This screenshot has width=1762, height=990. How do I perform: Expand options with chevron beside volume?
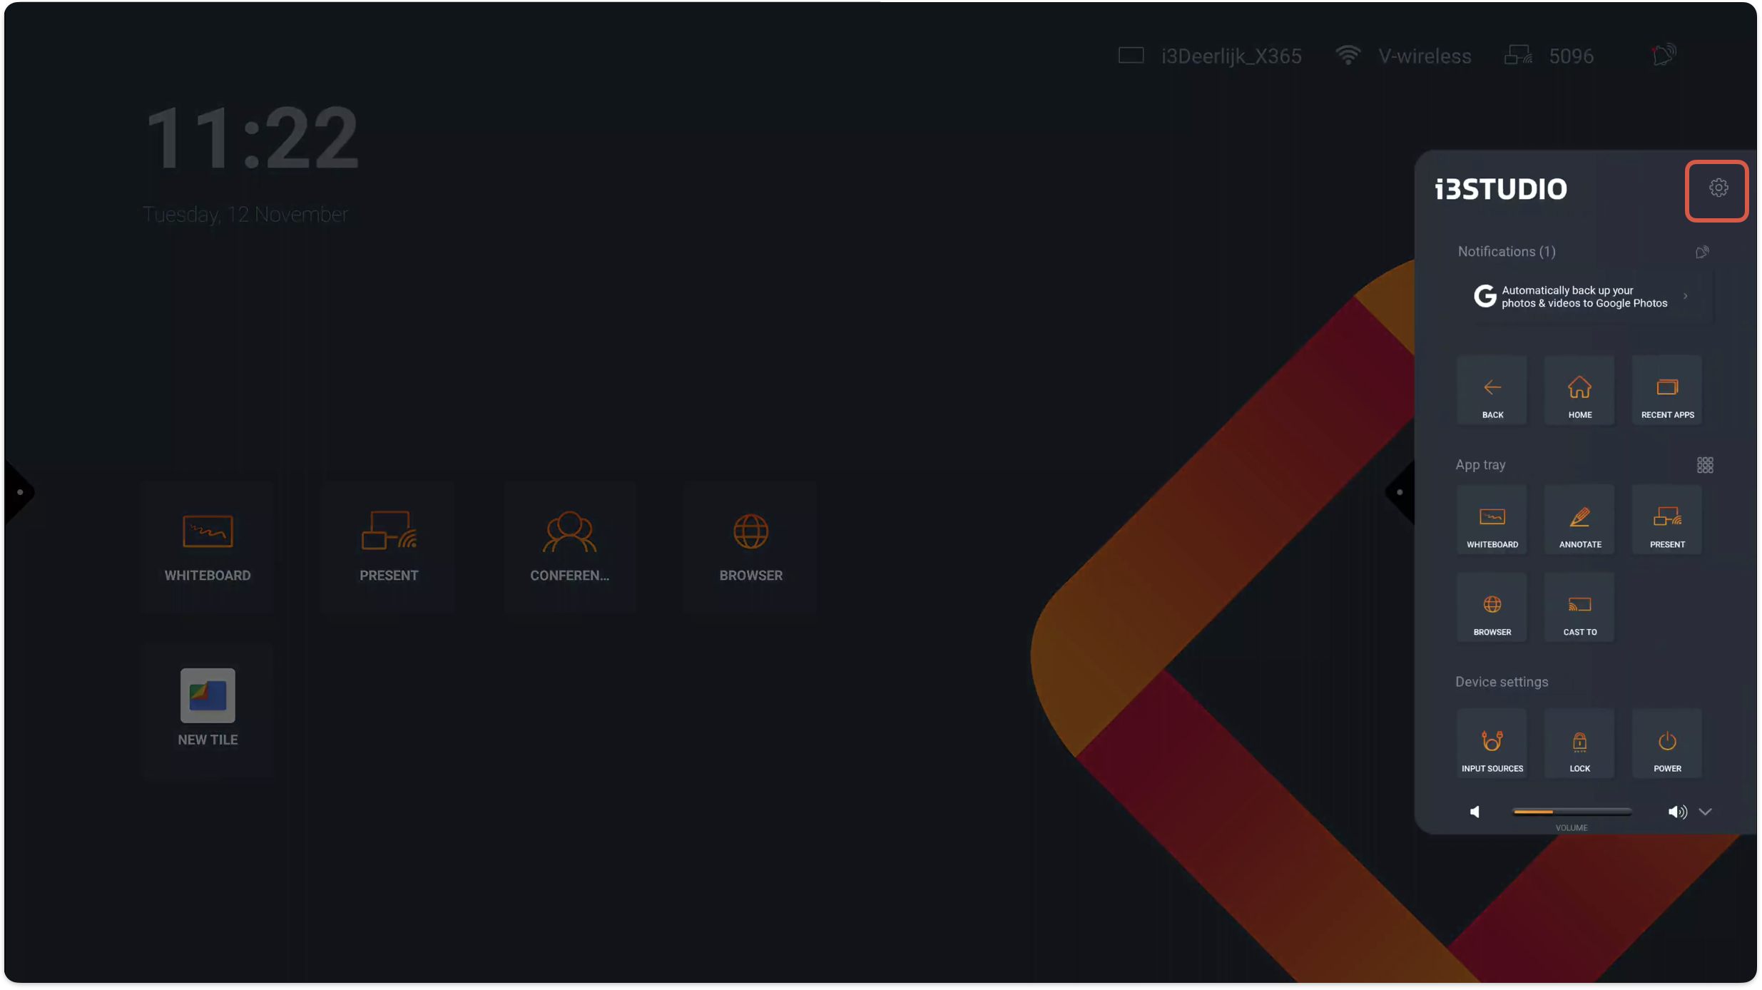coord(1705,812)
